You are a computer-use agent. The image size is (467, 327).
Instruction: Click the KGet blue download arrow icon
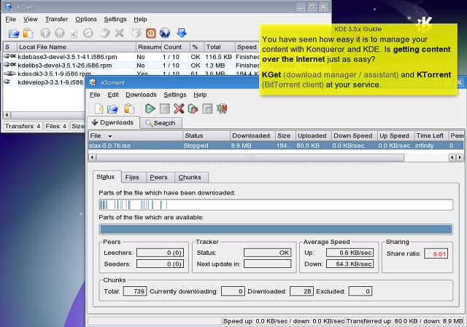coord(182,33)
